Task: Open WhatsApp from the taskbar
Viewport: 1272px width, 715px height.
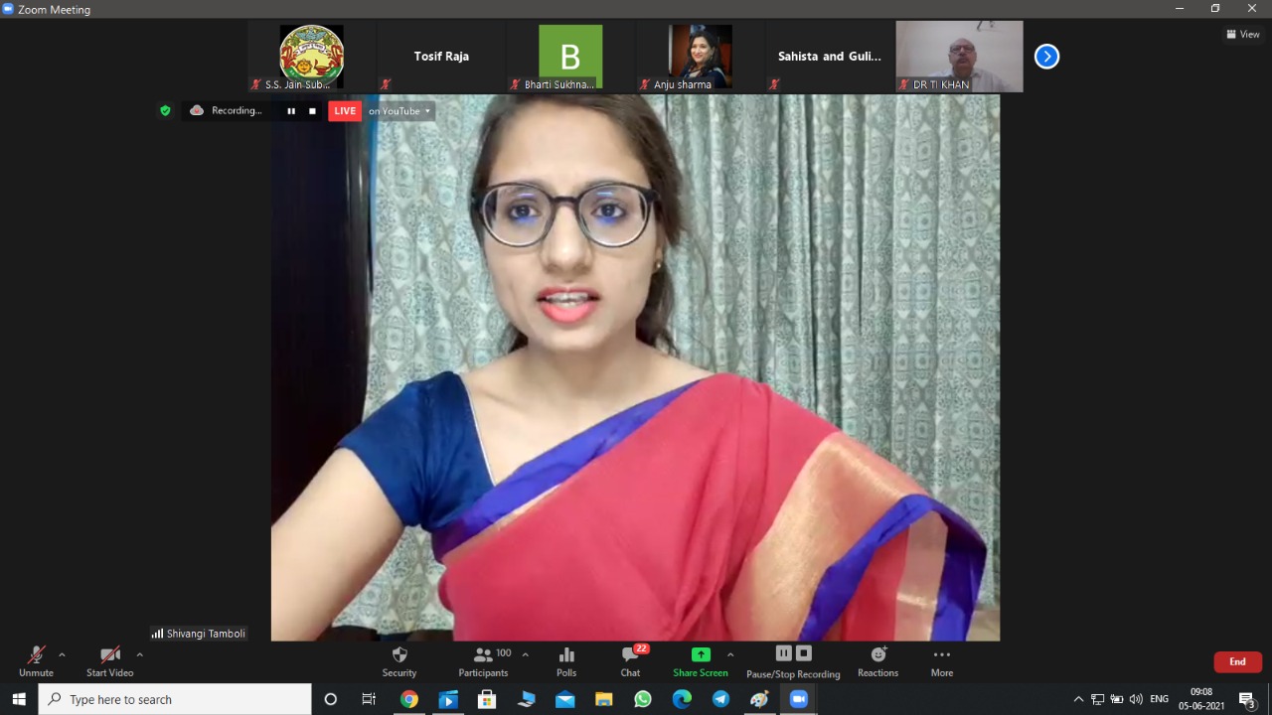Action: (643, 699)
